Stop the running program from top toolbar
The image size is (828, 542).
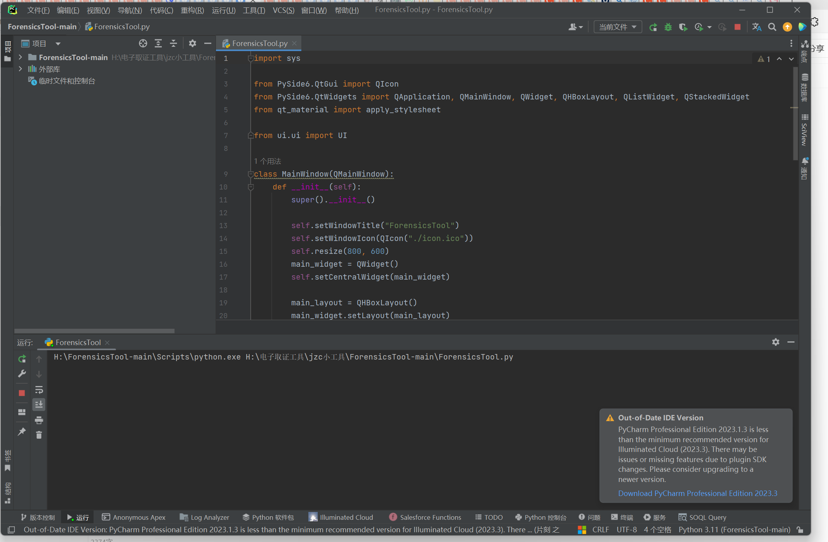tap(737, 27)
